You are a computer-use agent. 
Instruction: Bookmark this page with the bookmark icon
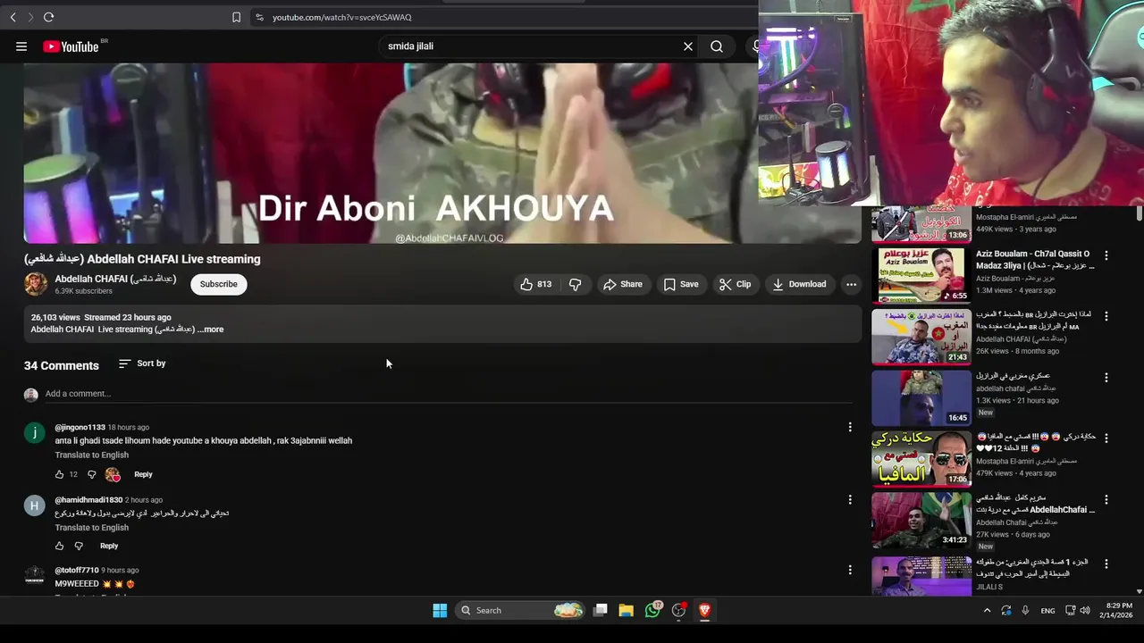[236, 17]
